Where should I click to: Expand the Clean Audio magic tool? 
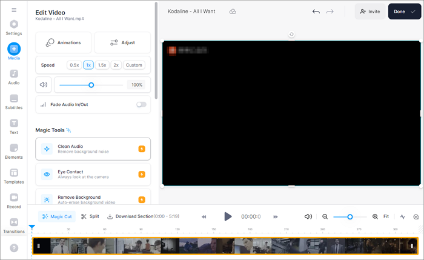click(x=93, y=148)
